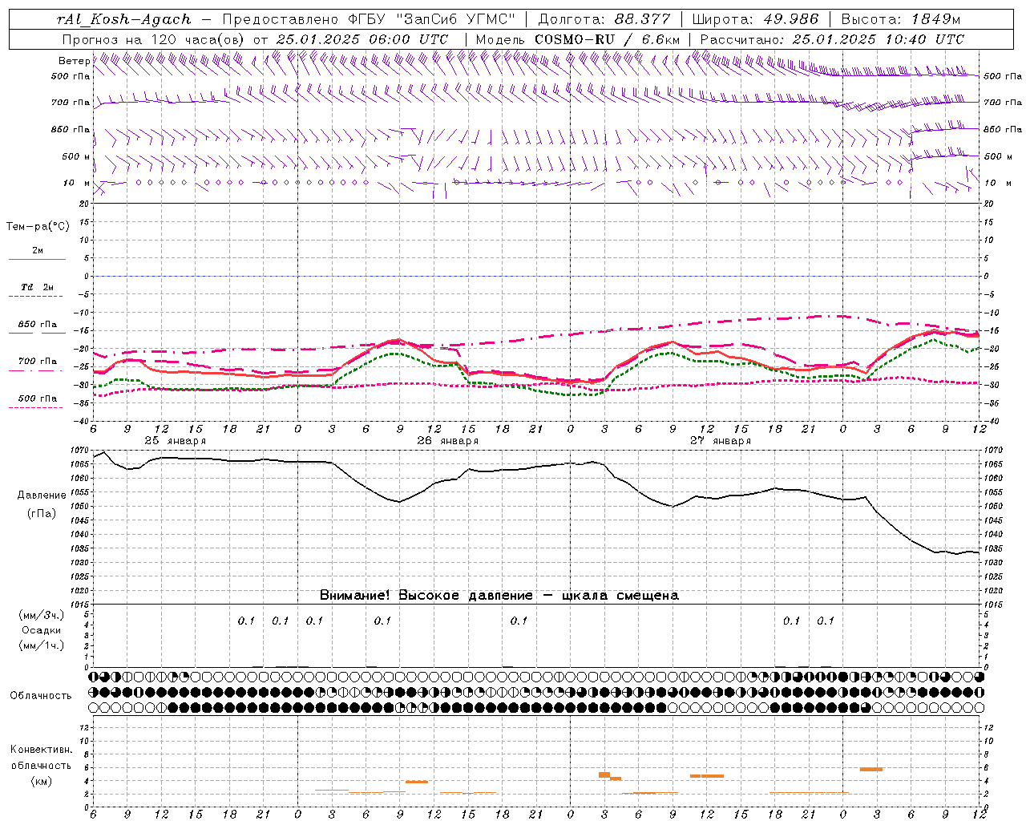Click the 26 января date label
Viewport: 1026px width, 821px height.
(448, 441)
